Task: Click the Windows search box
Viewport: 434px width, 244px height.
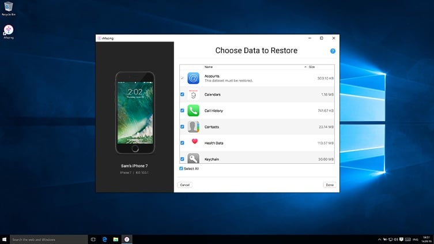Action: coord(49,239)
